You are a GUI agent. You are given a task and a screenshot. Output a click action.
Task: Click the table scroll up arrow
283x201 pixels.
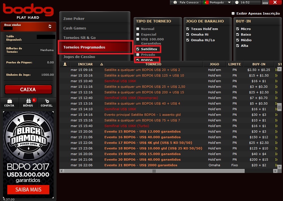point(279,69)
